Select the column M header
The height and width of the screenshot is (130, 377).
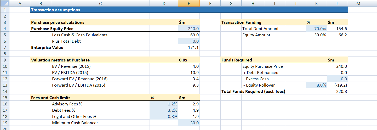(x=358, y=3)
